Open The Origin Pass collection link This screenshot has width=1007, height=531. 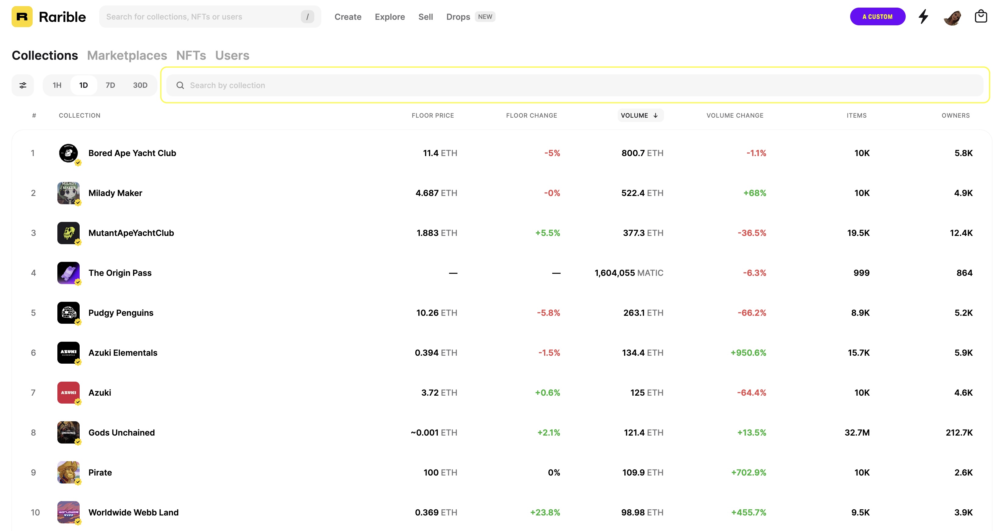pos(120,273)
